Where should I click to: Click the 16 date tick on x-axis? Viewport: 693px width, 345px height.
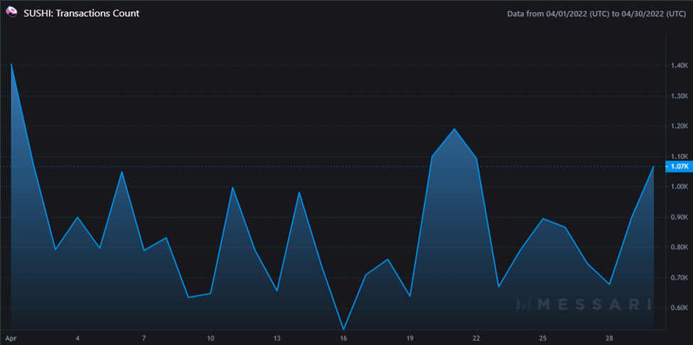pos(343,337)
